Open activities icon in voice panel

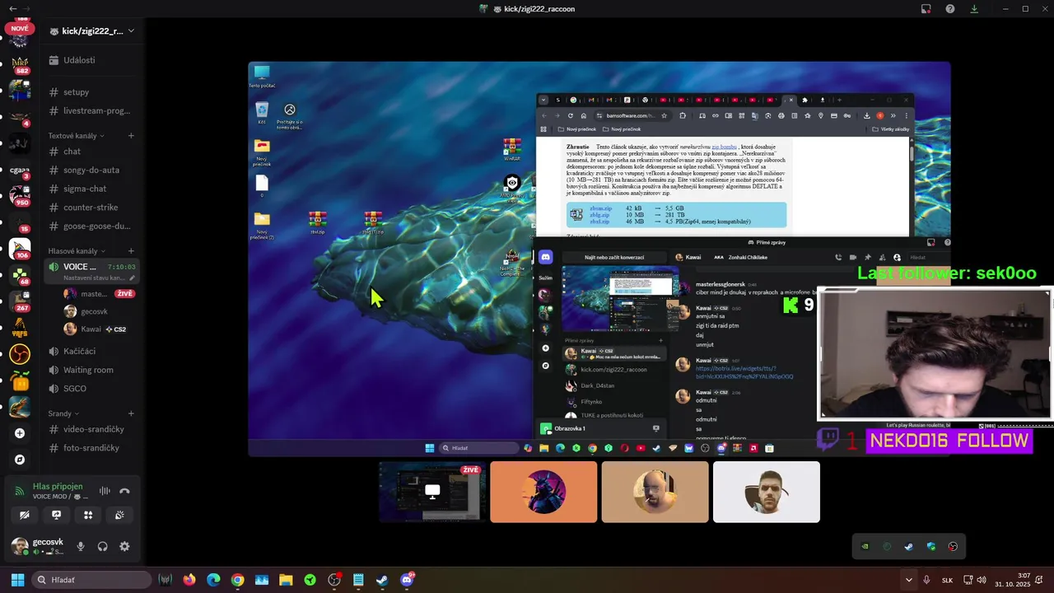[88, 515]
